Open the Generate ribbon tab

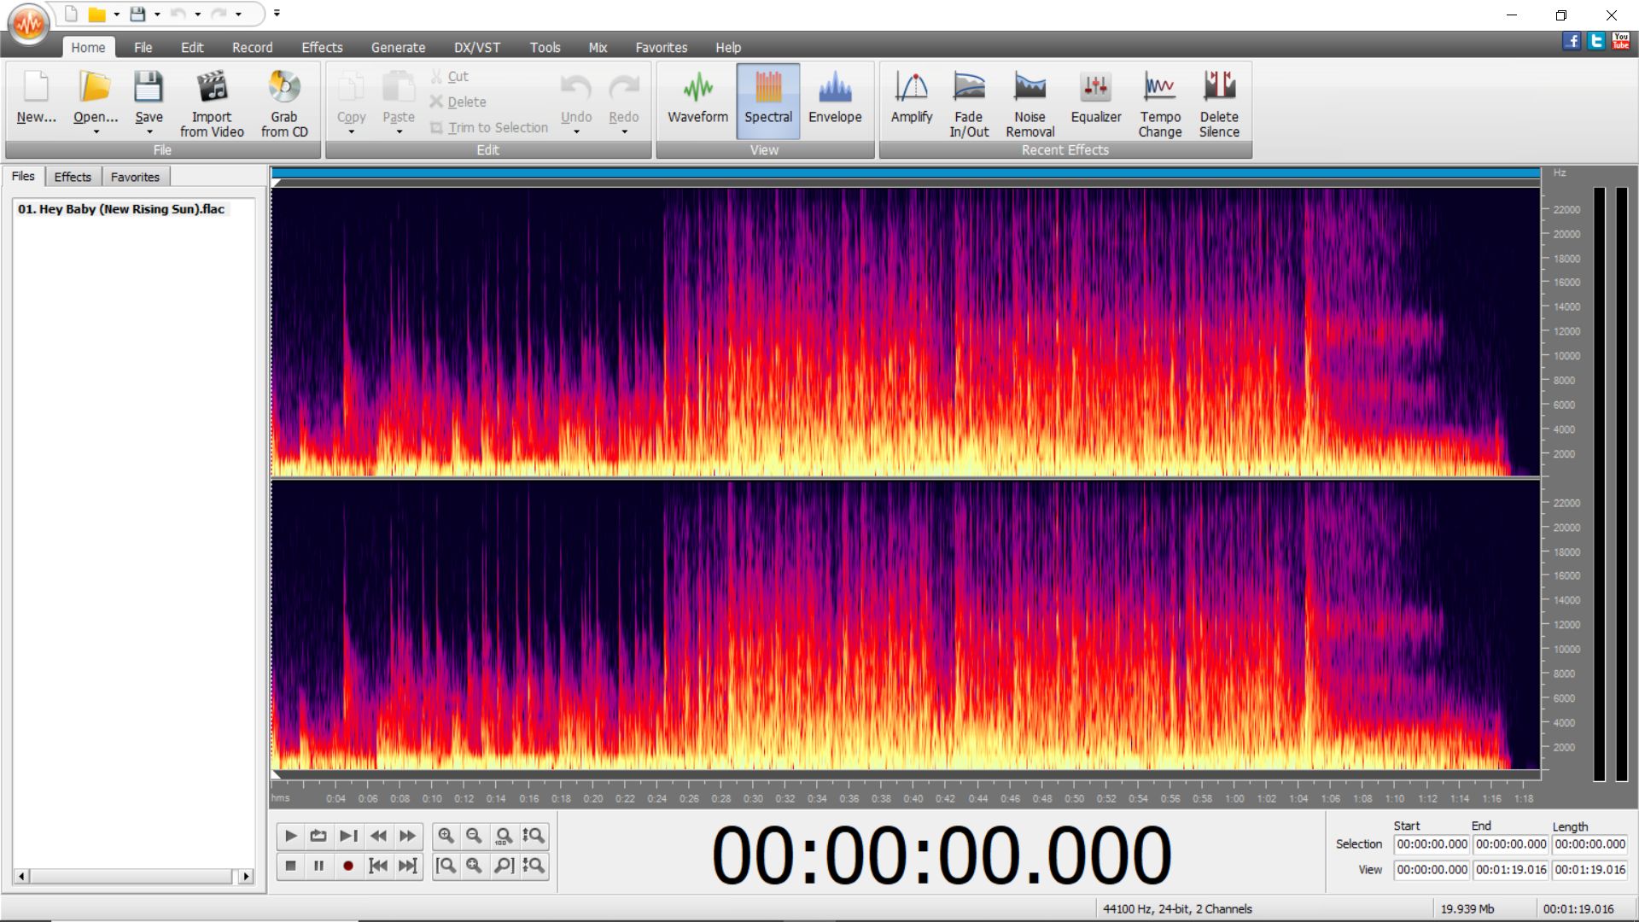(398, 48)
